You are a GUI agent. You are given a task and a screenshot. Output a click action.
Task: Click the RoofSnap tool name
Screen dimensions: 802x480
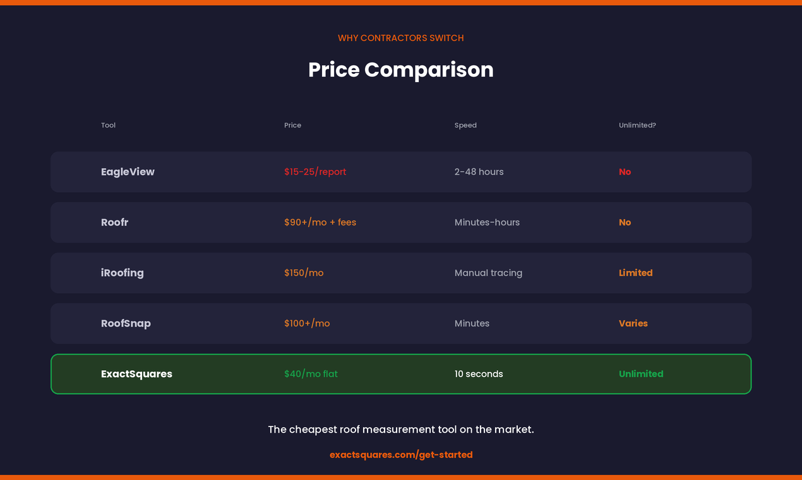[126, 323]
